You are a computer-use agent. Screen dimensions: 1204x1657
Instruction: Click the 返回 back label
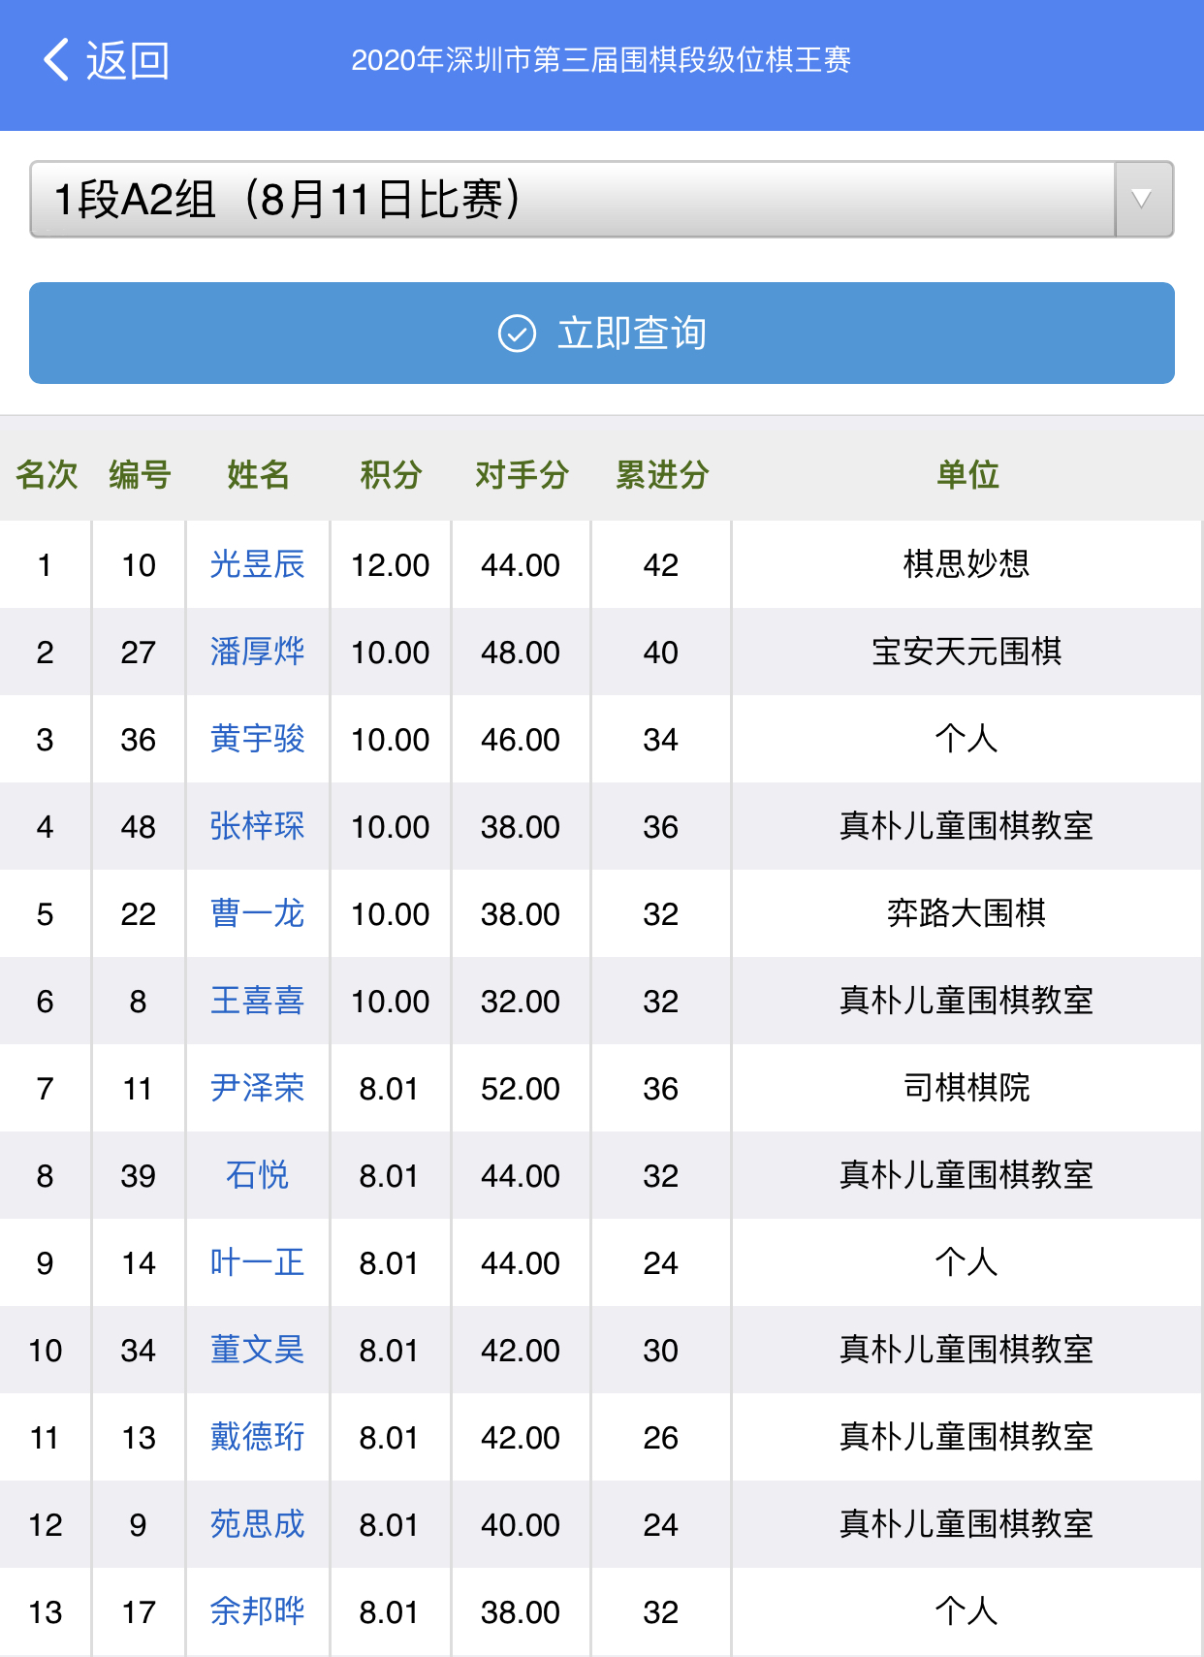coord(128,61)
